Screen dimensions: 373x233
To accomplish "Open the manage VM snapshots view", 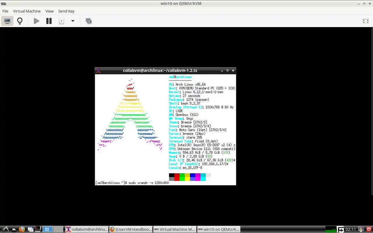I will coord(89,21).
